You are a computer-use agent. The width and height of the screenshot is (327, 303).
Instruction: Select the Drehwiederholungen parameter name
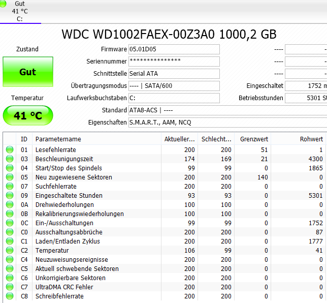[x=64, y=205]
